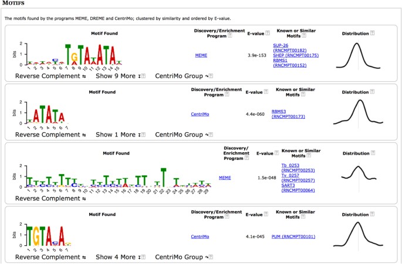Click help icon by second Discovery/Enrichment Program
Screen dimensions: 402x264
227,94
